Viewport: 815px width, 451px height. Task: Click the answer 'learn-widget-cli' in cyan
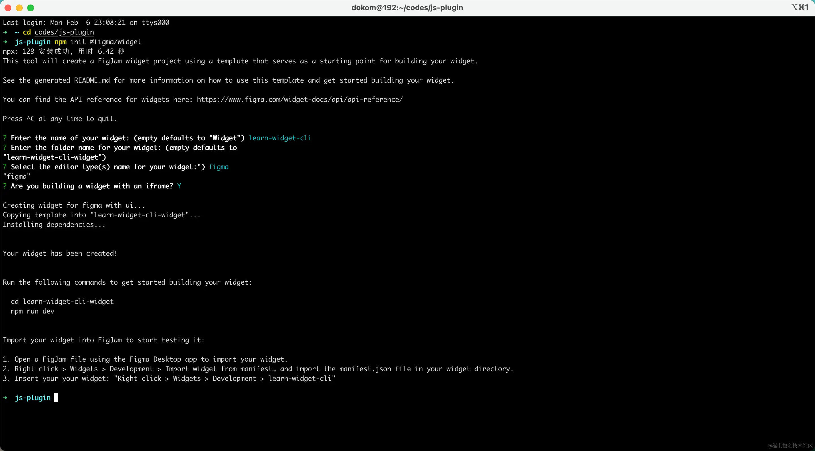(x=280, y=138)
